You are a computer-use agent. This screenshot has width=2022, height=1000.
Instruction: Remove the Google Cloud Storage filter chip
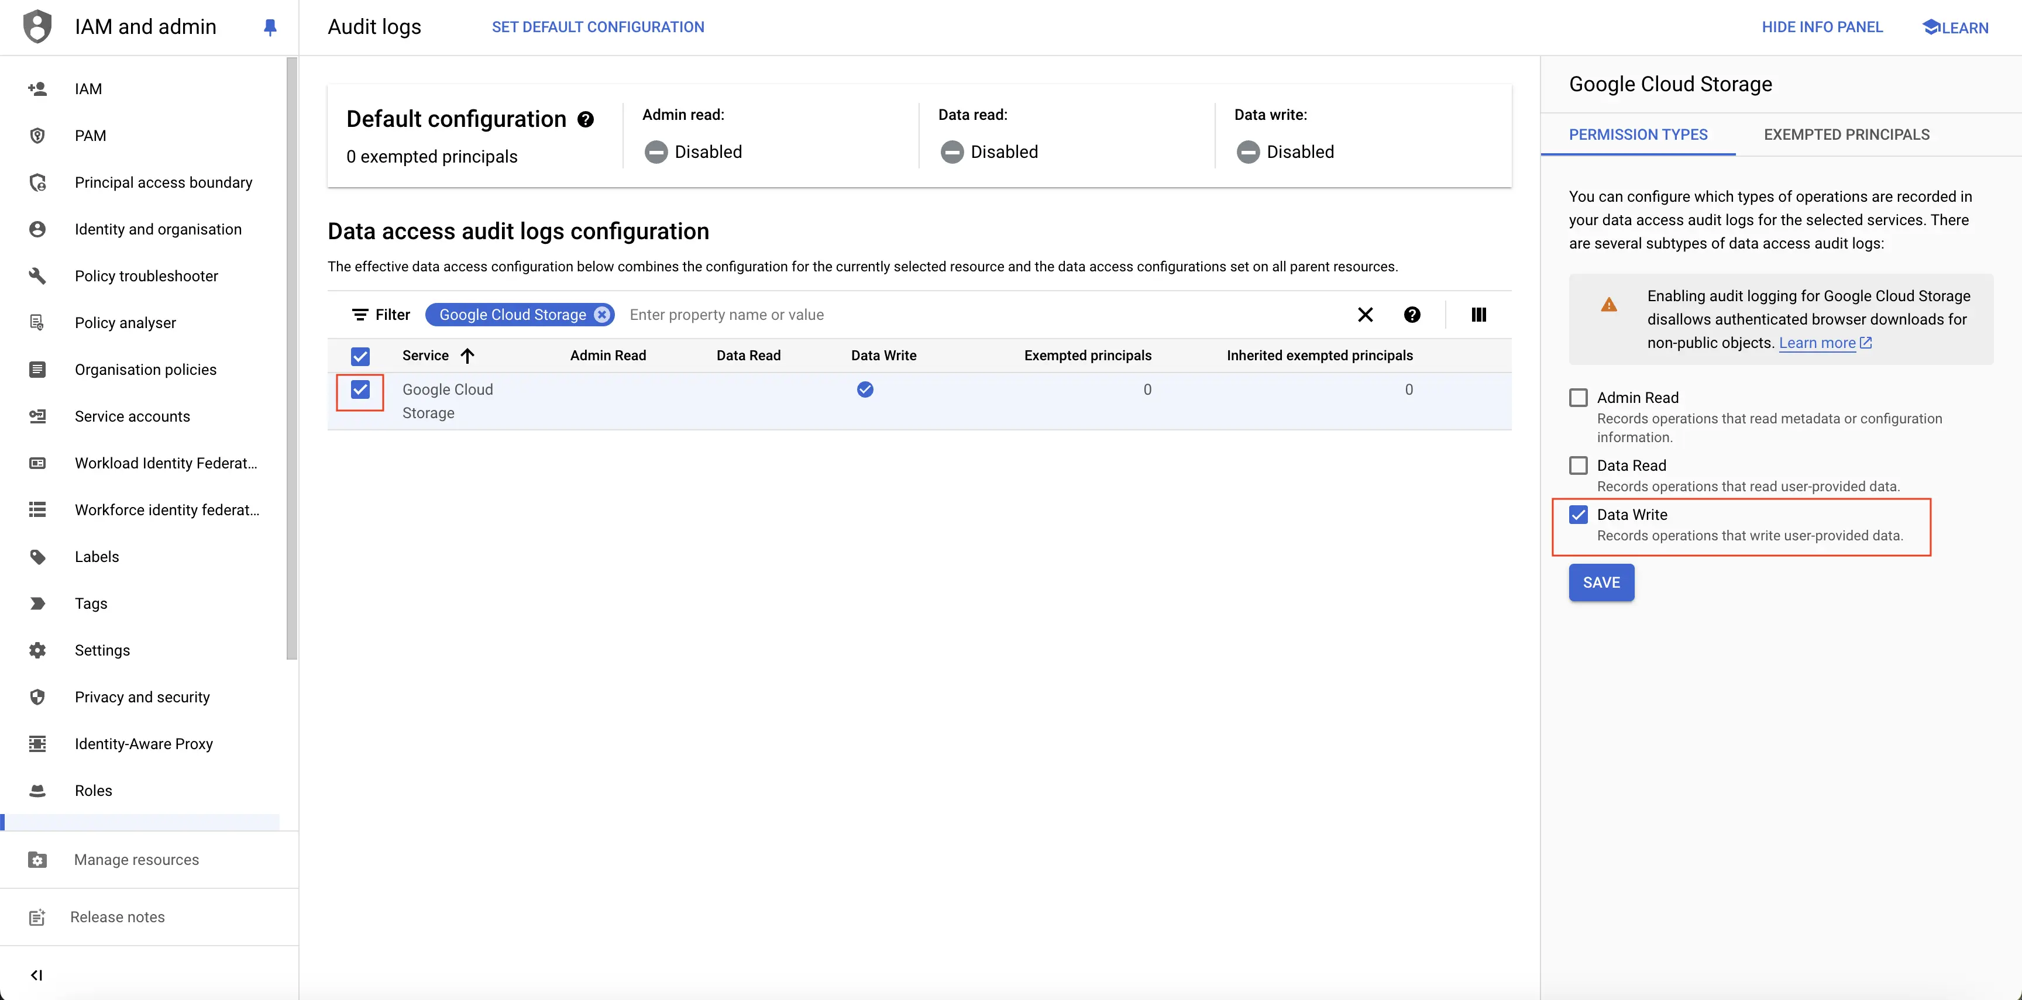[602, 315]
